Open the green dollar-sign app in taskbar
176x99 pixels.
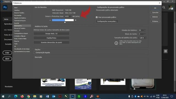79,97
